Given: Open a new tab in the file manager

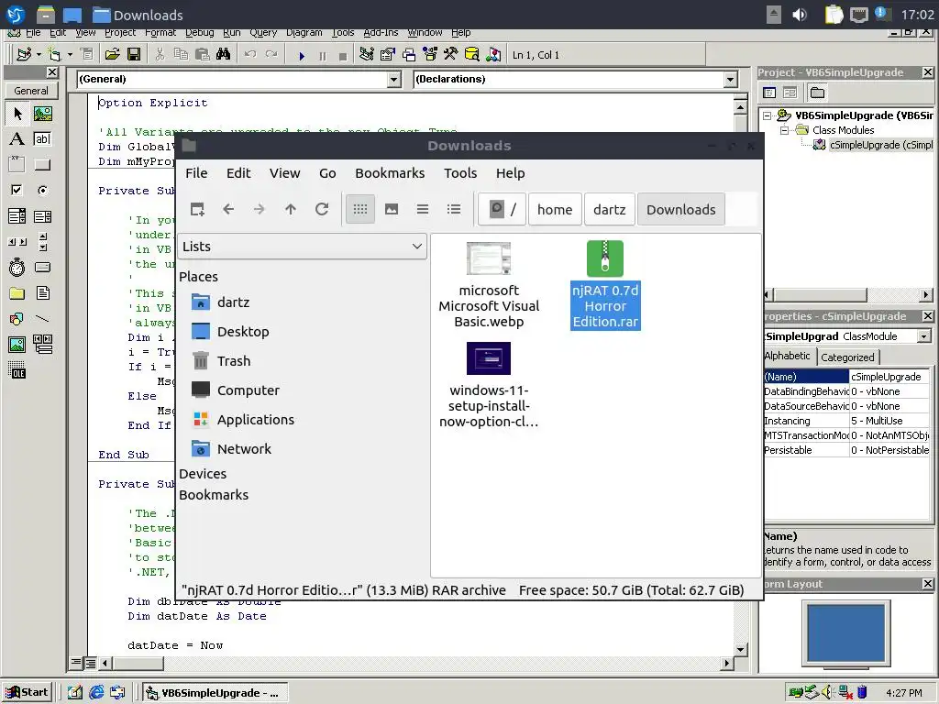Looking at the screenshot, I should [x=197, y=209].
